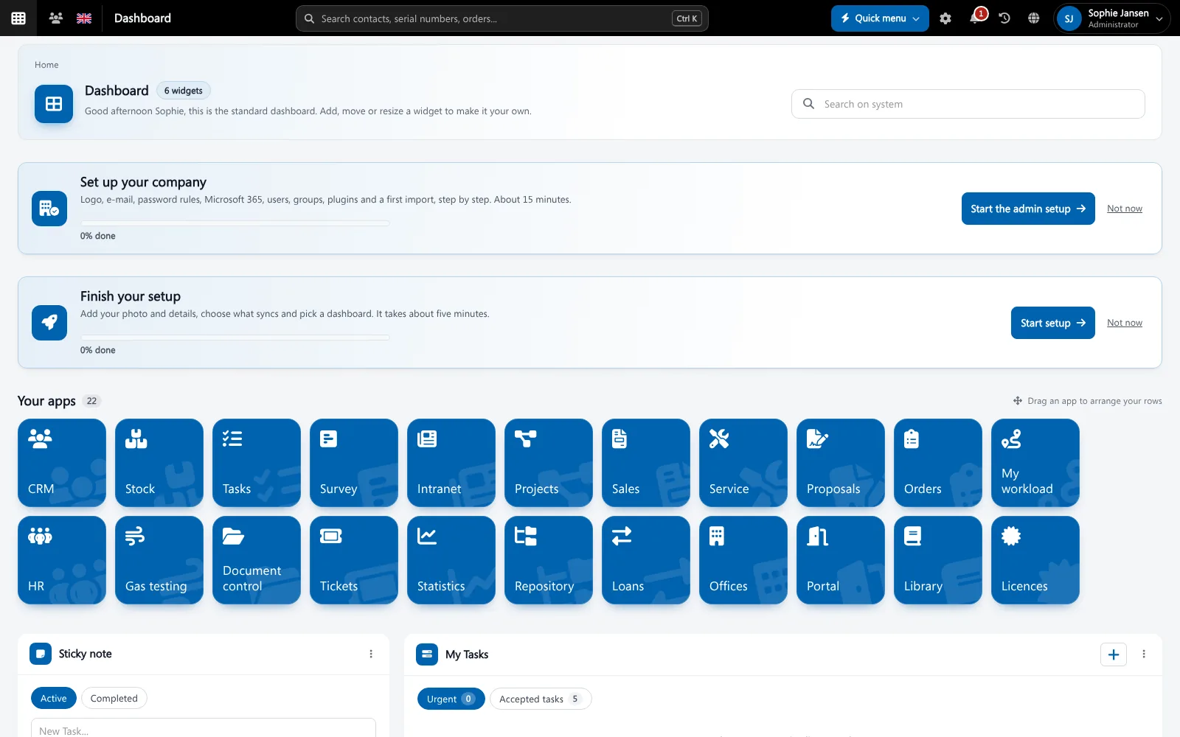Add a task with plus button
The height and width of the screenshot is (737, 1180).
point(1114,654)
